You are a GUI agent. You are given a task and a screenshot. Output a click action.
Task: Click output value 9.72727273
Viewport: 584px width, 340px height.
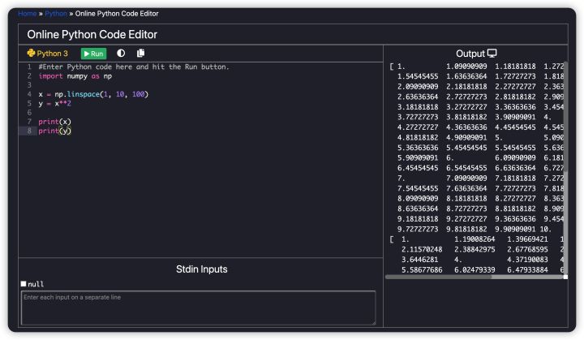click(x=418, y=229)
